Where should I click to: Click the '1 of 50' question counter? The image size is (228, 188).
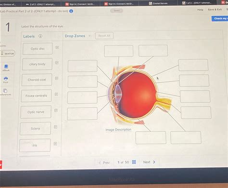coord(123,162)
